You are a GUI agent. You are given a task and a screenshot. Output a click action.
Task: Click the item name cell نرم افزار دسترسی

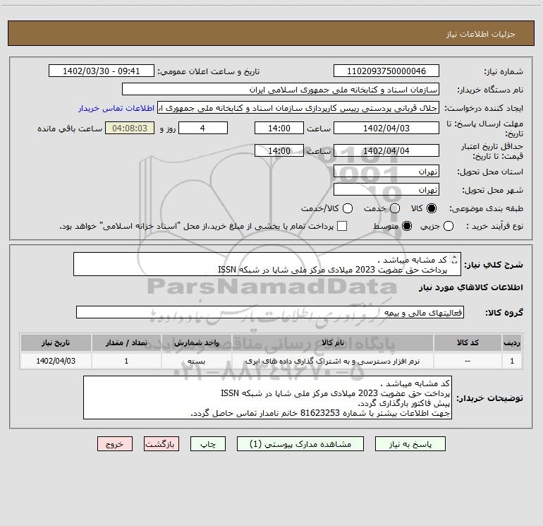click(x=332, y=361)
